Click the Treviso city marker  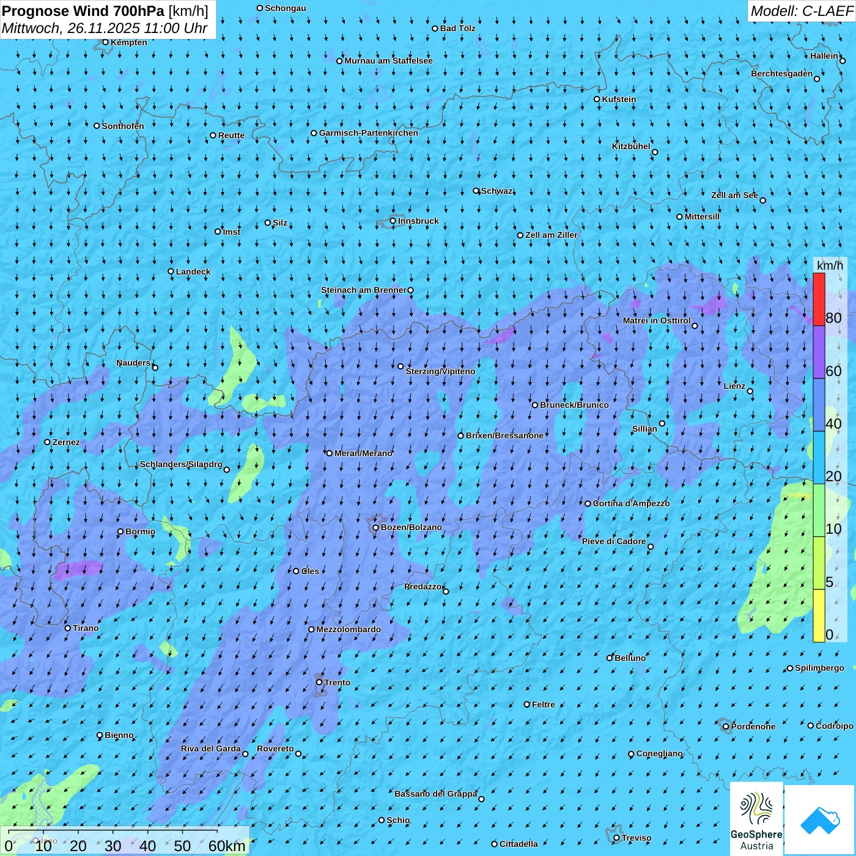(x=616, y=838)
